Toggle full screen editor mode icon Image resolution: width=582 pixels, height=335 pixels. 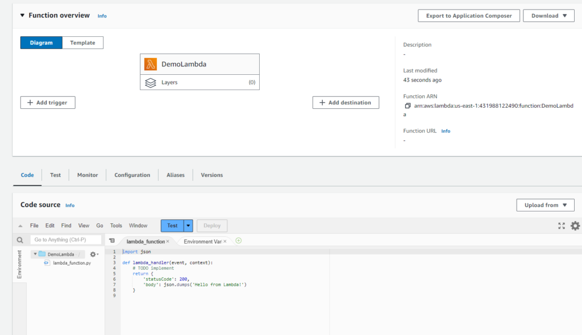coord(562,226)
